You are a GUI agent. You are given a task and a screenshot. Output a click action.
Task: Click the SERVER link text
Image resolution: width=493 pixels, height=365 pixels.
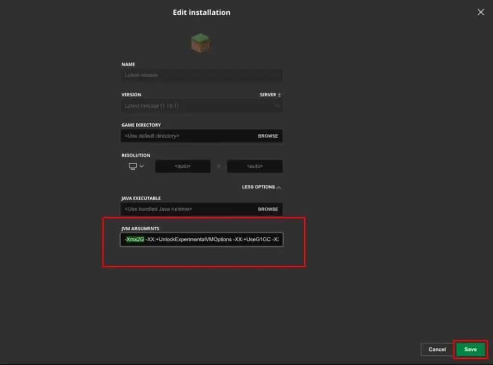268,95
